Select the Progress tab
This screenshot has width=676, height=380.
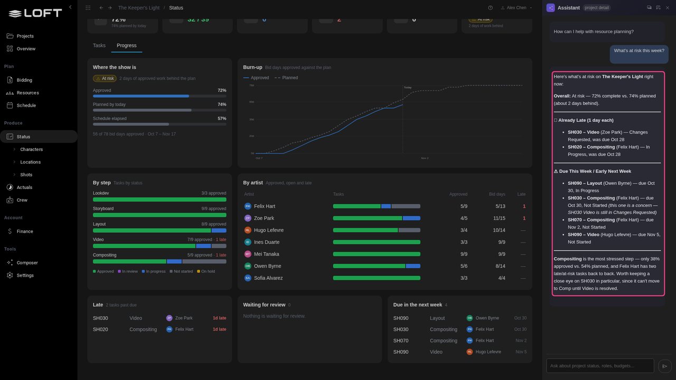127,45
